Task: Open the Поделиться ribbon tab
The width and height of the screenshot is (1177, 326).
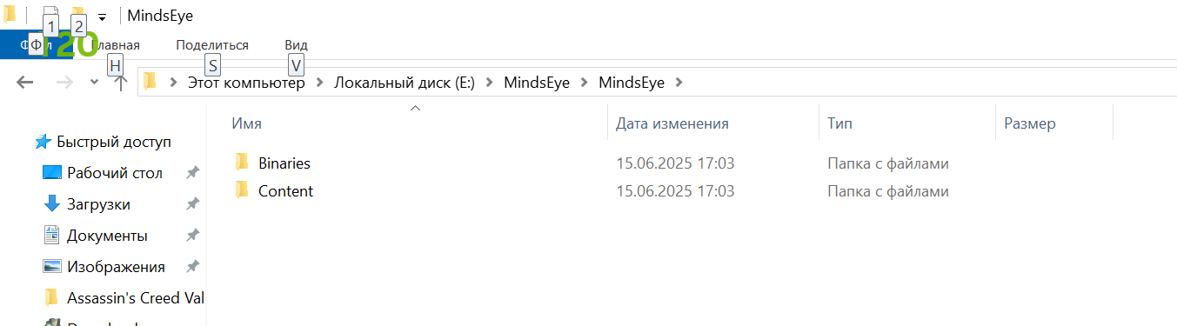Action: [212, 45]
